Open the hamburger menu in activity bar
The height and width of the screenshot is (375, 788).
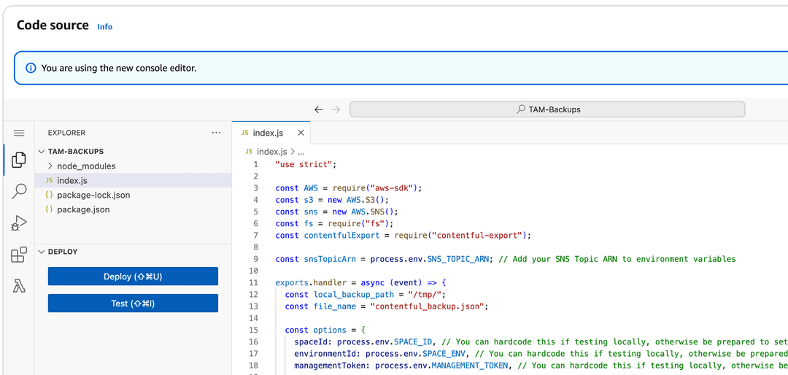coord(19,133)
